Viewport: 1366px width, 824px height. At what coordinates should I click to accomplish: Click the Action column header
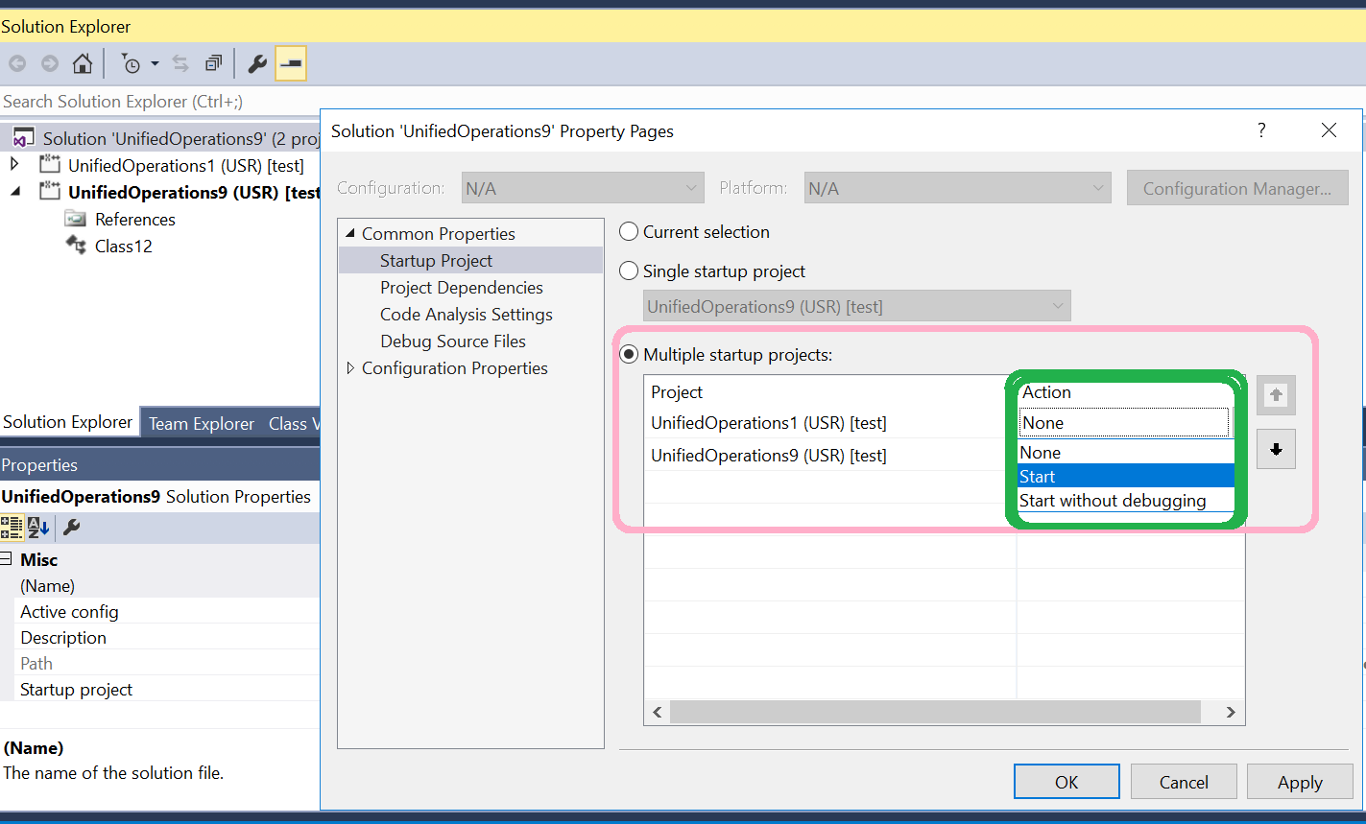pyautogui.click(x=1125, y=391)
